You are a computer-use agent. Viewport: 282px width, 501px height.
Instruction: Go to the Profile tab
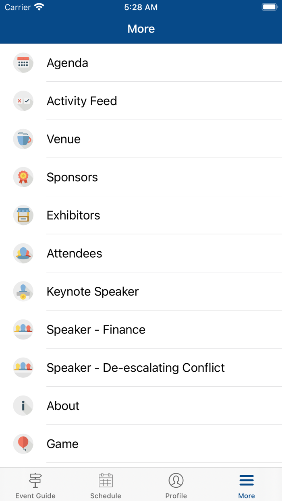click(176, 486)
